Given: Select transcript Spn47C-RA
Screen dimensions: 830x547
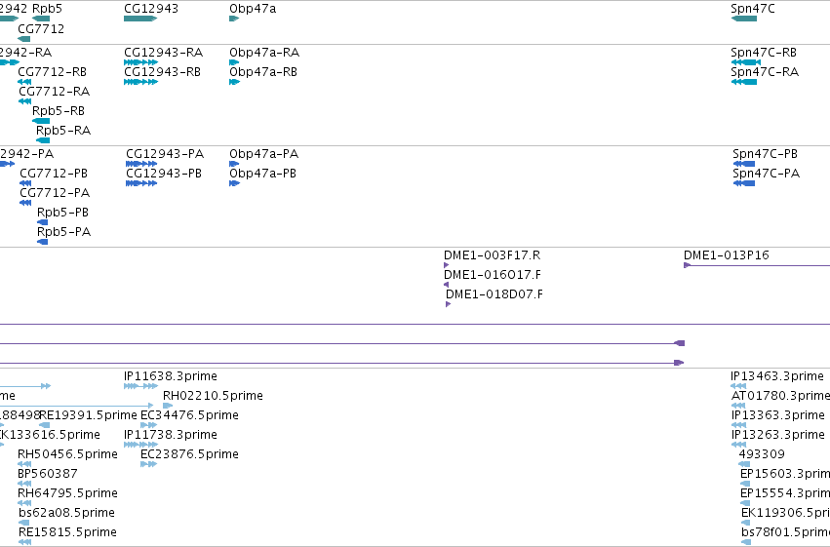Looking at the screenshot, I should [744, 82].
